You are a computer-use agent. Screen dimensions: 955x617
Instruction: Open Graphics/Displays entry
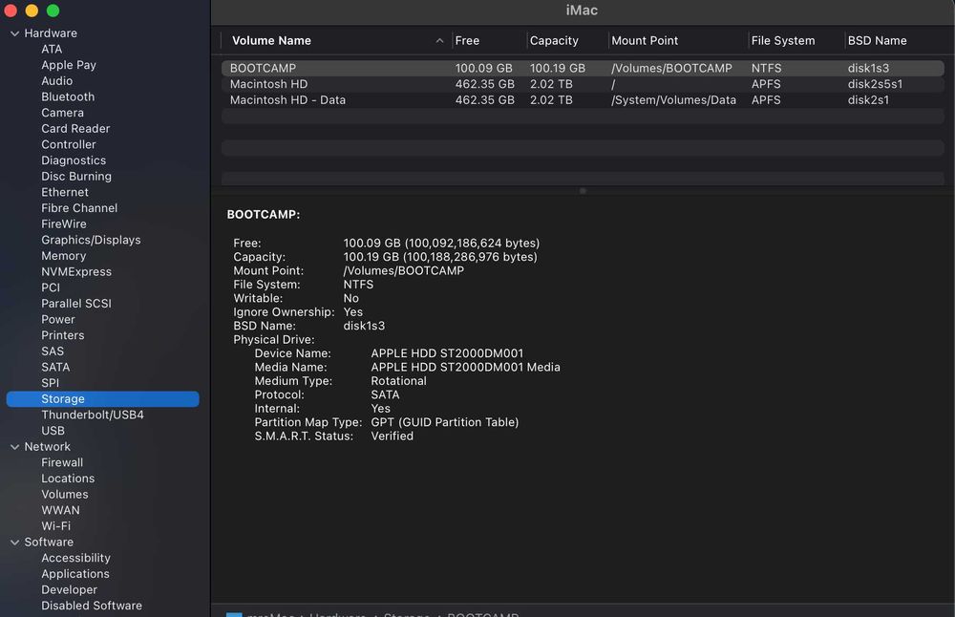point(91,240)
